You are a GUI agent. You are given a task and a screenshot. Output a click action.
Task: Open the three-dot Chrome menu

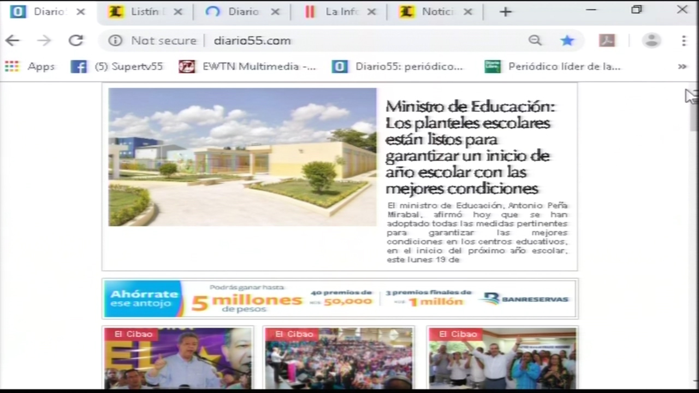pyautogui.click(x=684, y=40)
